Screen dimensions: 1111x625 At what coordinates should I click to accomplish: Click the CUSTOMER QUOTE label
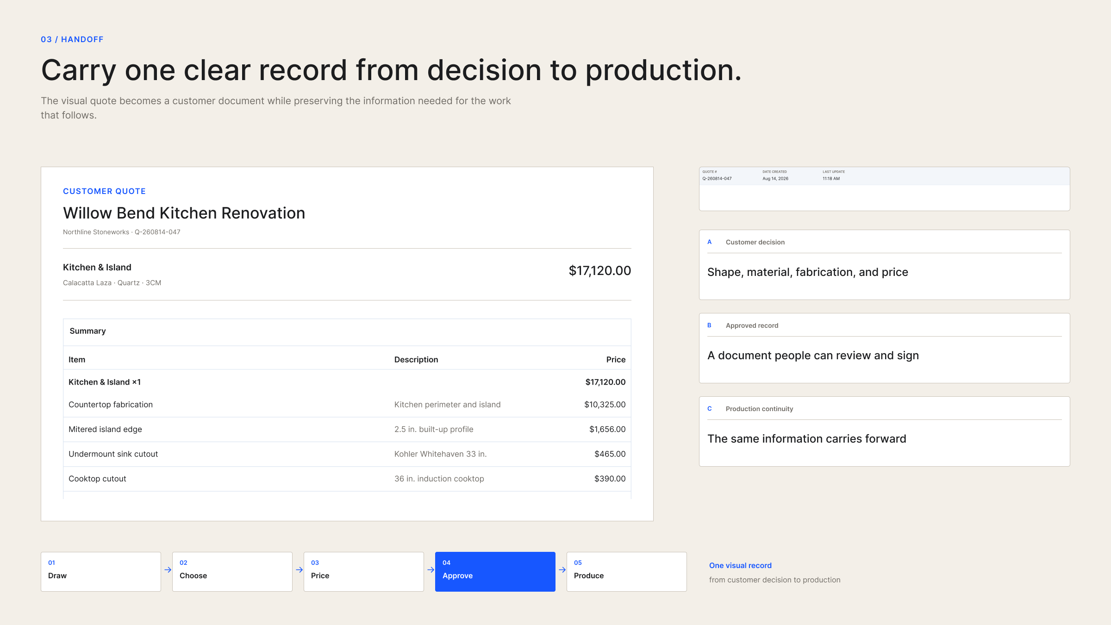click(104, 191)
